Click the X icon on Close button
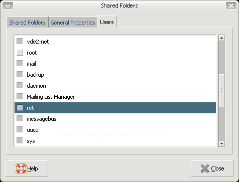The image size is (239, 182). [x=205, y=168]
